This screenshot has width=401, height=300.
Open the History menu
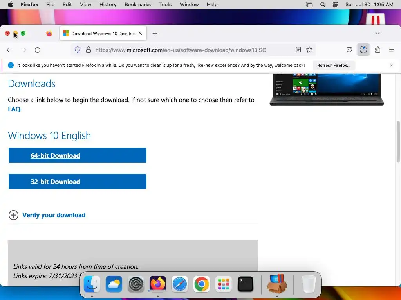[x=108, y=5]
